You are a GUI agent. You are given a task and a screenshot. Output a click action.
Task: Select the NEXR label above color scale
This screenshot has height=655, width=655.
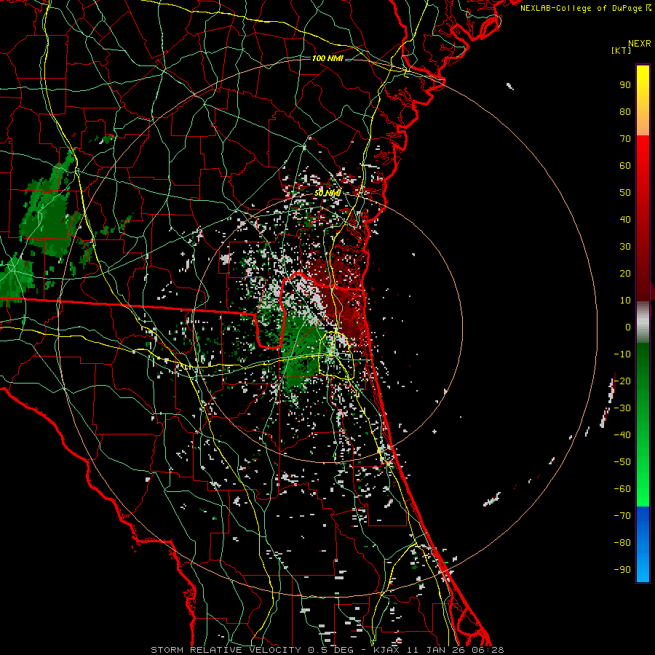(x=639, y=44)
